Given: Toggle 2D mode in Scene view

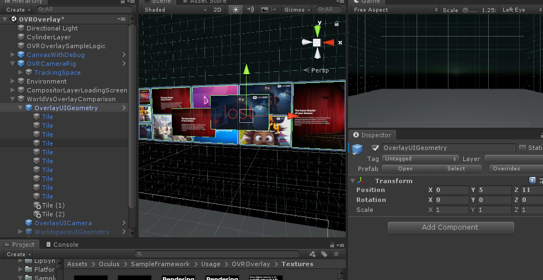Looking at the screenshot, I should [x=217, y=9].
